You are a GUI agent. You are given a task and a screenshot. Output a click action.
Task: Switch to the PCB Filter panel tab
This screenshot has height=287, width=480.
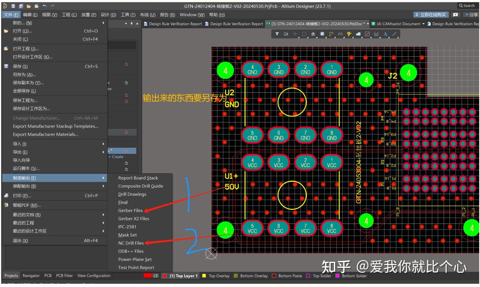(x=64, y=276)
